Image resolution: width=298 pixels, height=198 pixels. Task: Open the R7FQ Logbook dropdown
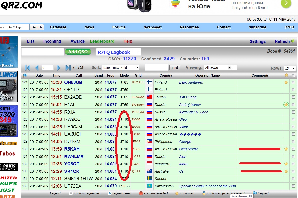(x=119, y=52)
